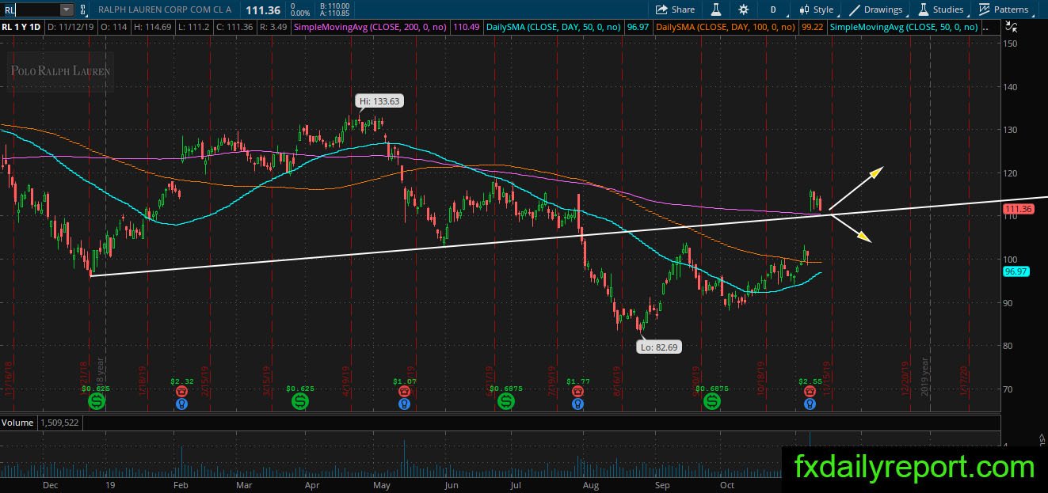This screenshot has width=1048, height=493.
Task: Open the Patterns menu
Action: coord(1004,9)
